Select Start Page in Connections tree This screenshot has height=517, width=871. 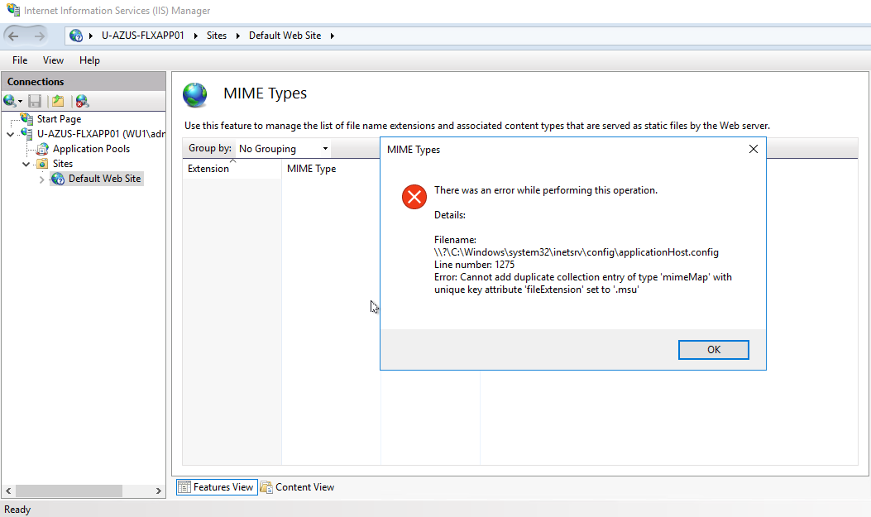coord(59,119)
